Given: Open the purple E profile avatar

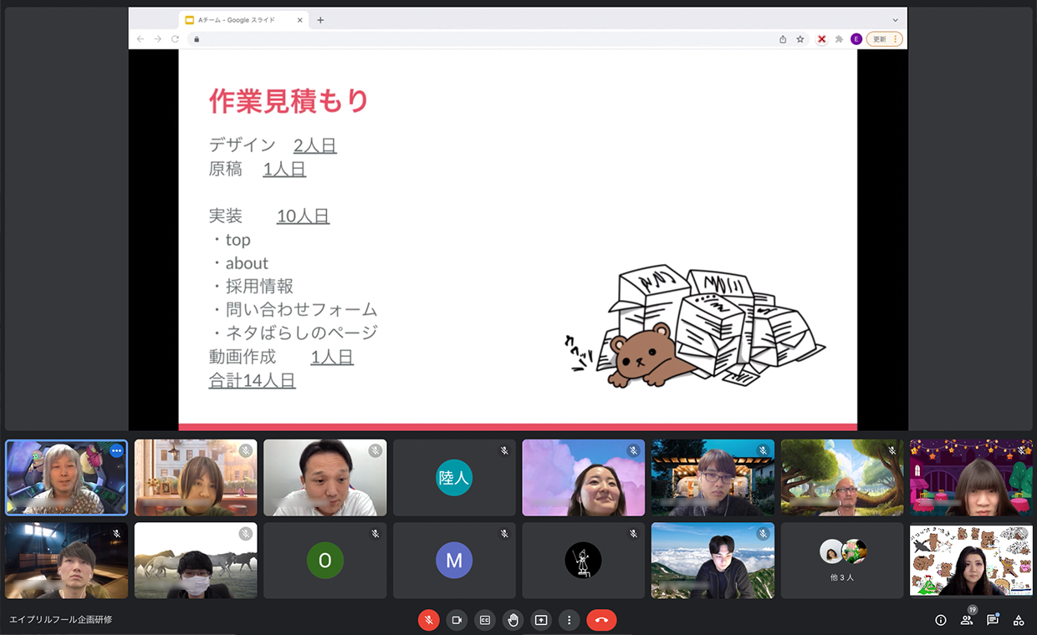Looking at the screenshot, I should tap(856, 39).
